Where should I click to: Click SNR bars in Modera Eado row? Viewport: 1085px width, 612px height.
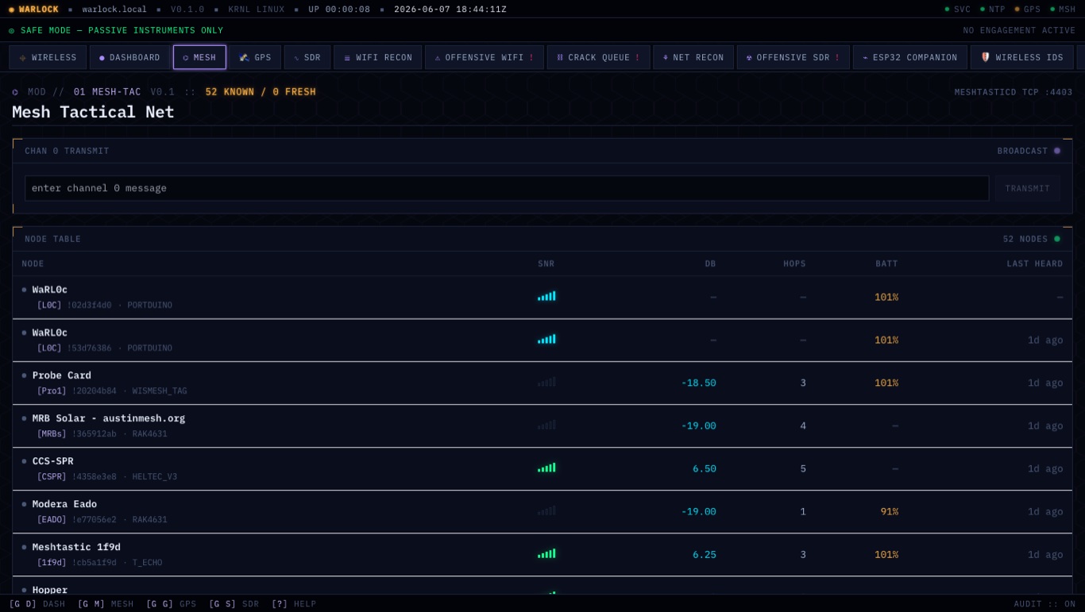546,510
